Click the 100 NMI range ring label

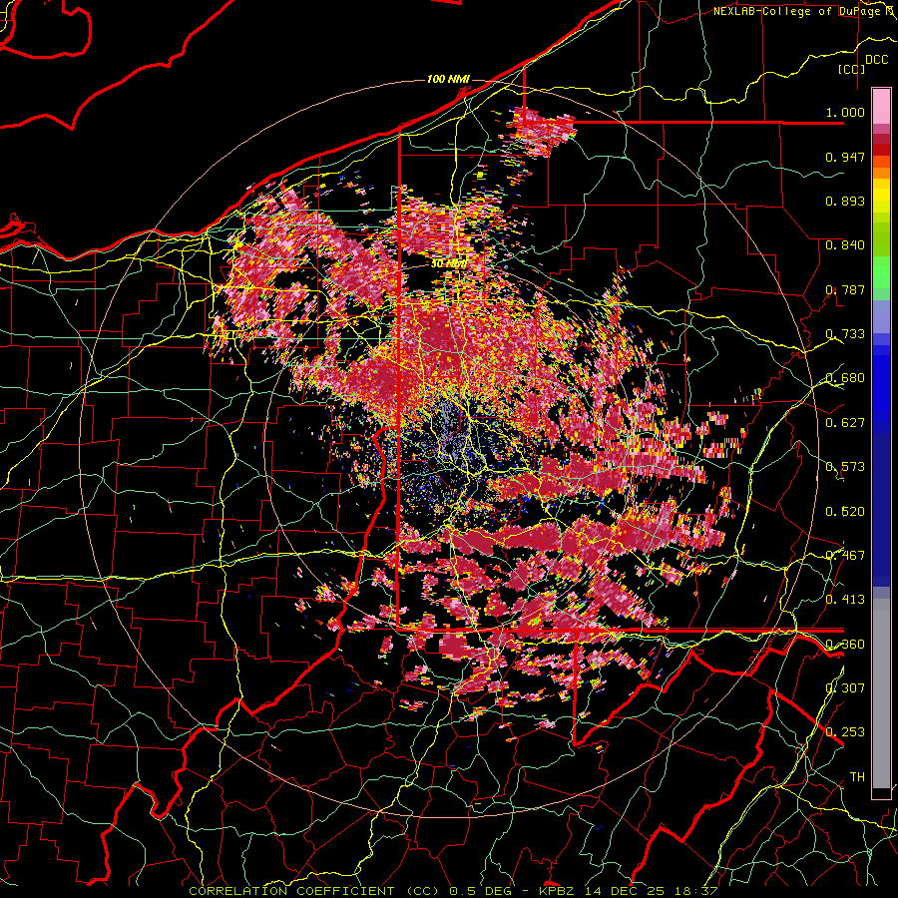tap(448, 79)
